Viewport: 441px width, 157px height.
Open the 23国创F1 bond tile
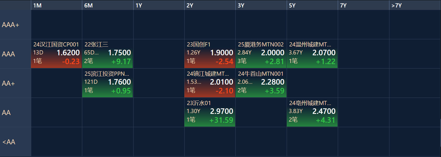click(x=210, y=54)
